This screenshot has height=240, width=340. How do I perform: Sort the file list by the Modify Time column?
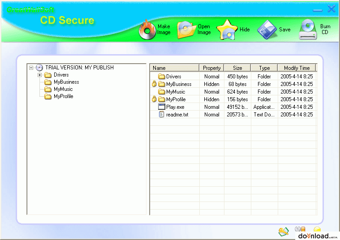click(297, 68)
